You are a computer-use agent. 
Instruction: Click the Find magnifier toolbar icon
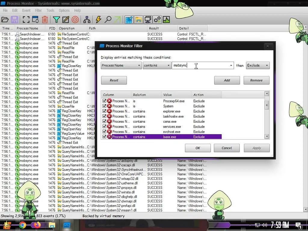click(x=108, y=20)
